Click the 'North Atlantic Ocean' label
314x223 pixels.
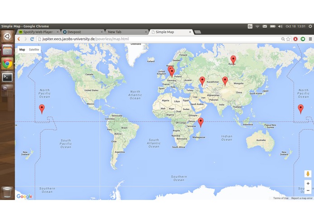135,95
